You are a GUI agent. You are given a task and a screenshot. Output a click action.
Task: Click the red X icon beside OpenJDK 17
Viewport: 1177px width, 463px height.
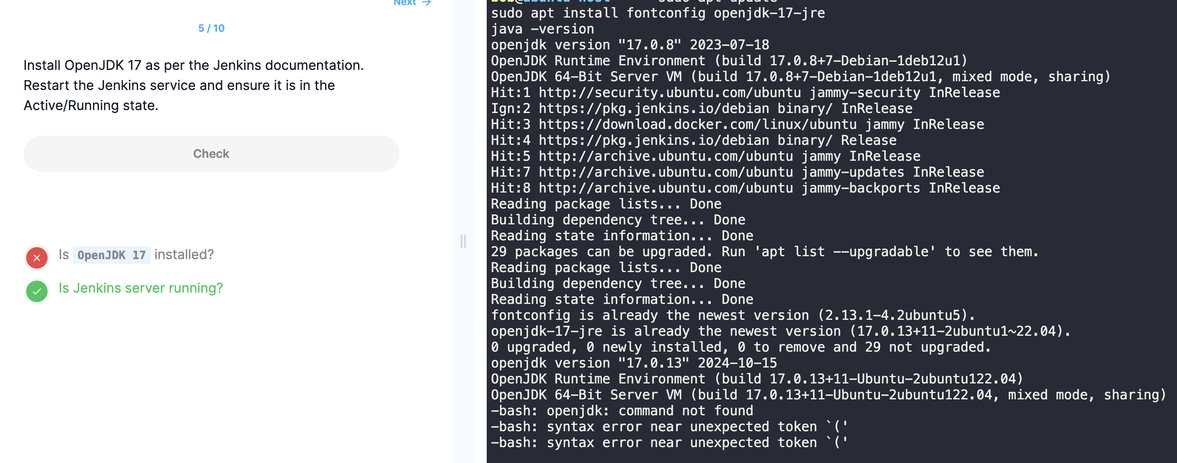37,258
